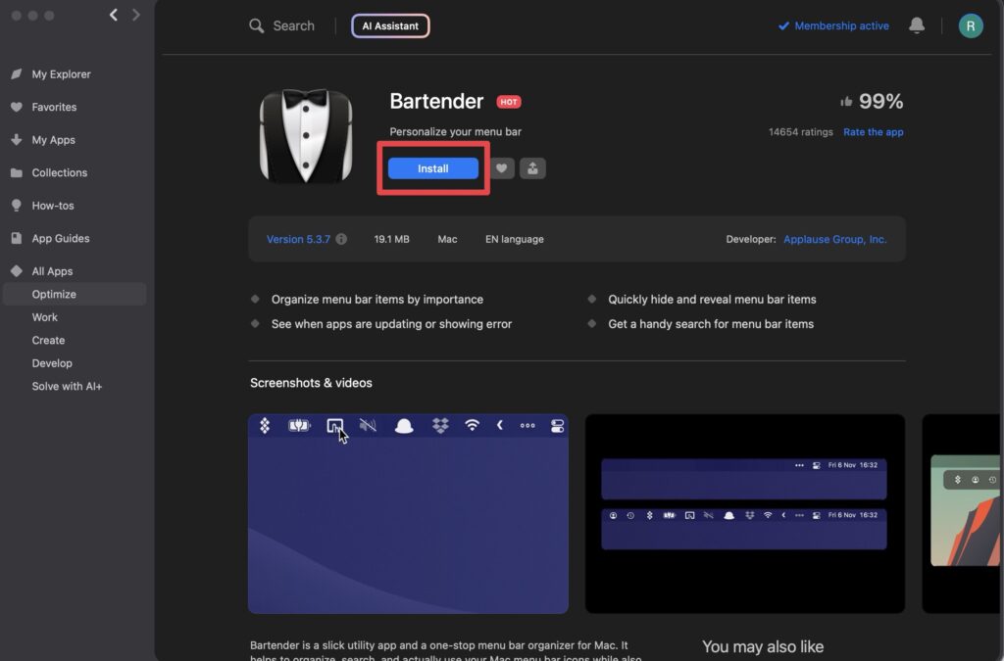Add Bartender to favorites with heart icon

(502, 168)
